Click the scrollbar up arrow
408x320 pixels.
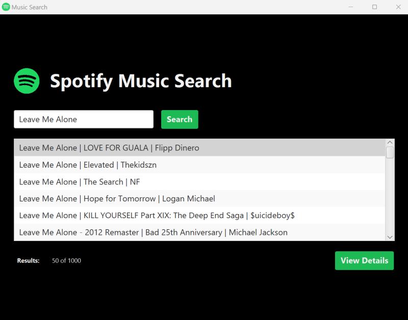click(x=390, y=142)
